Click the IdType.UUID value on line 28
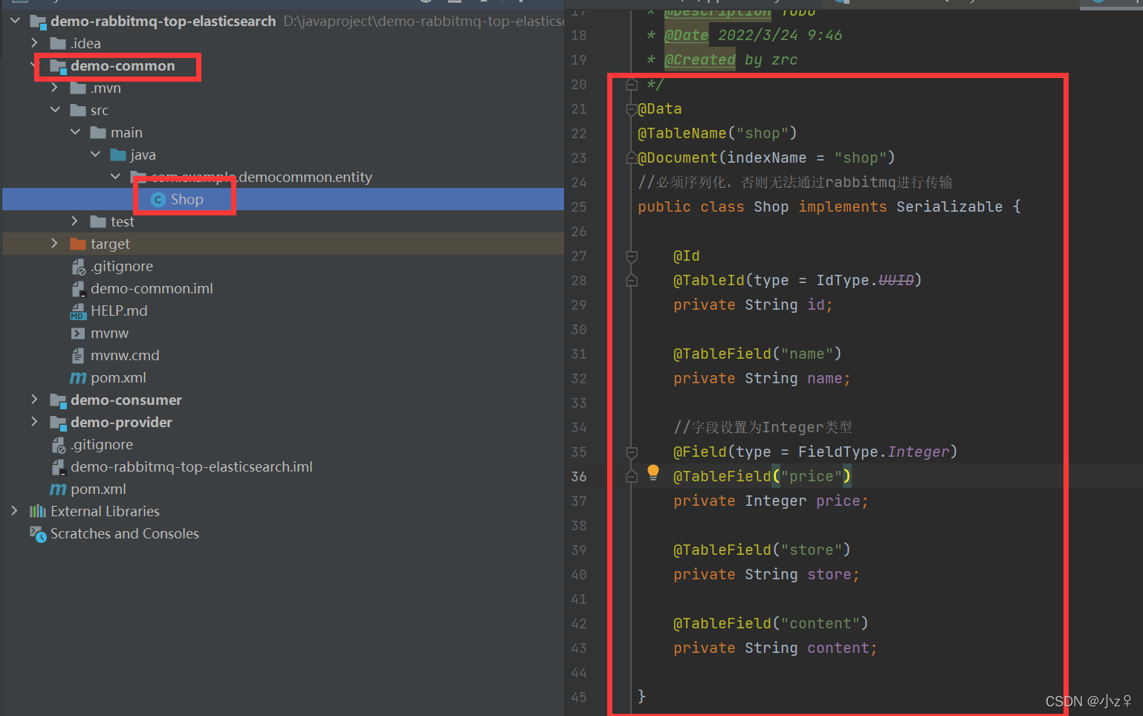 click(865, 280)
